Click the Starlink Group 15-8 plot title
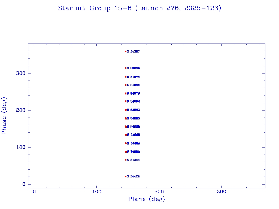Image resolution: width=279 pixels, height=209 pixels. coord(139,8)
